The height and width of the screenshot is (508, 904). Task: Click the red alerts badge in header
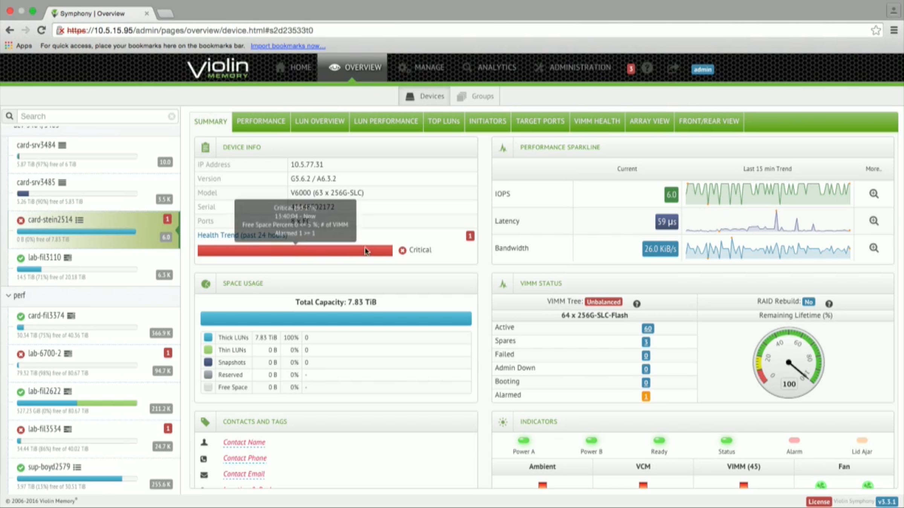coord(631,69)
